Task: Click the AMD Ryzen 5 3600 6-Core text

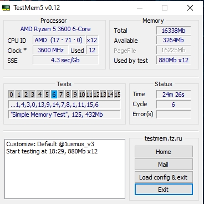Action: click(55, 29)
